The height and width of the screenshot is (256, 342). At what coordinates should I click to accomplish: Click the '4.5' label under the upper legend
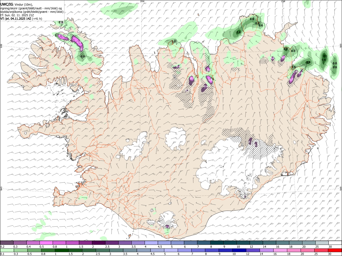click(160, 247)
